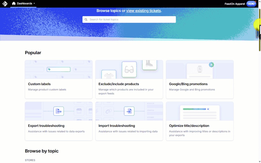Click the page scrollbar thumb
Viewport: 261px width, 163px height.
pos(260,30)
